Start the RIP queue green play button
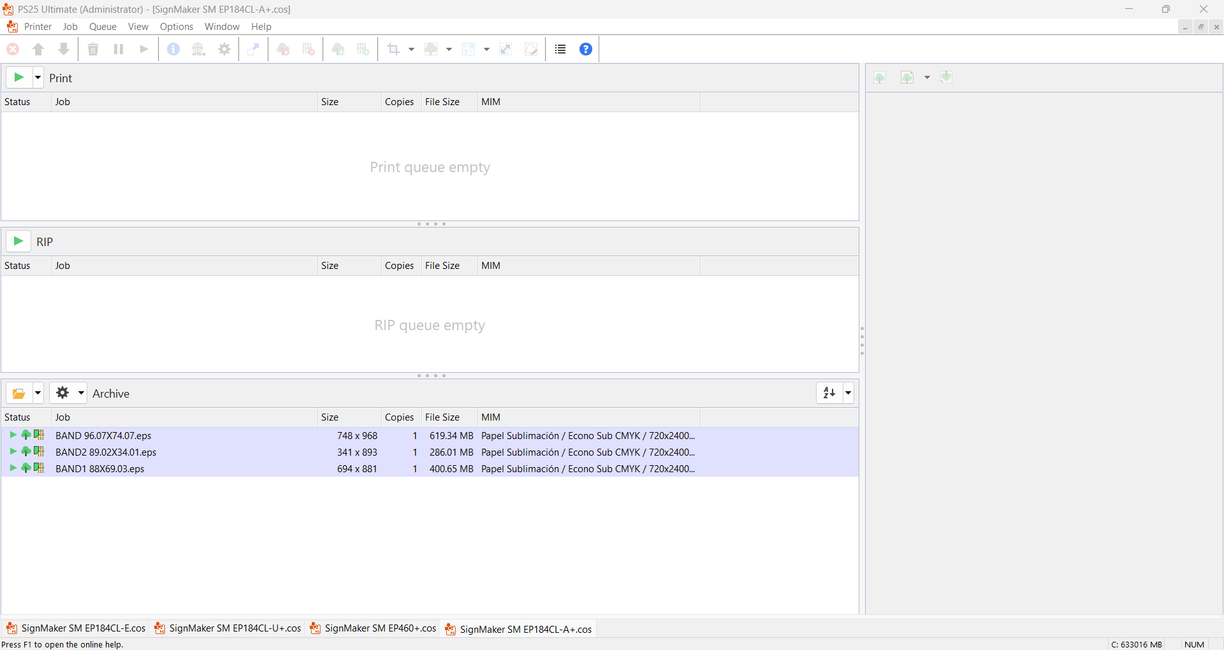The height and width of the screenshot is (650, 1224). pyautogui.click(x=18, y=242)
